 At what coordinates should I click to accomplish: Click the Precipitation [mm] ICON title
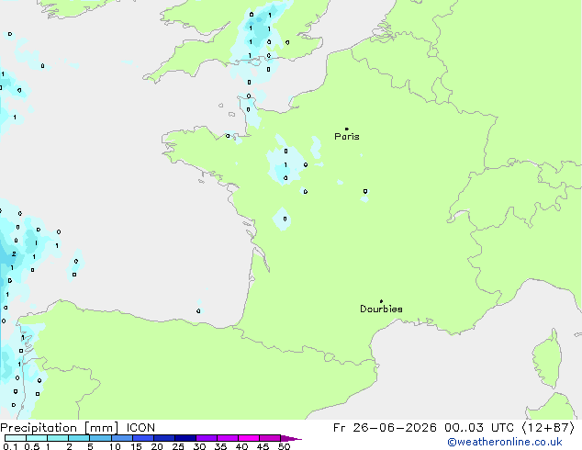pyautogui.click(x=77, y=428)
